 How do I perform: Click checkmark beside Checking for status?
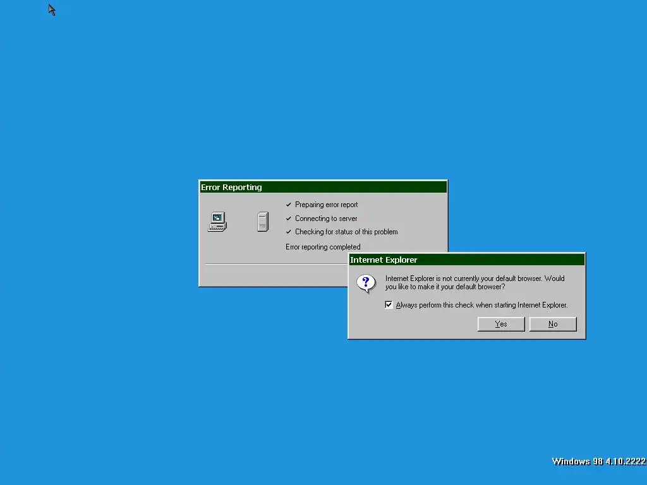(x=288, y=232)
